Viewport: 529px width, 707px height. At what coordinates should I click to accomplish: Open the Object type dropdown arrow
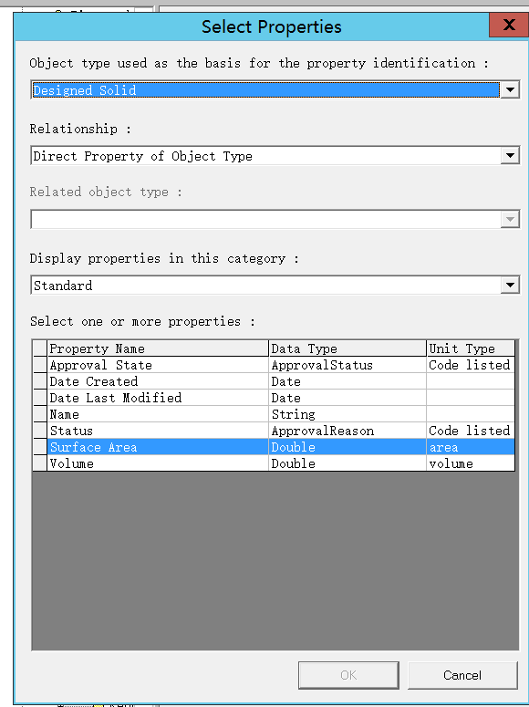(x=510, y=89)
